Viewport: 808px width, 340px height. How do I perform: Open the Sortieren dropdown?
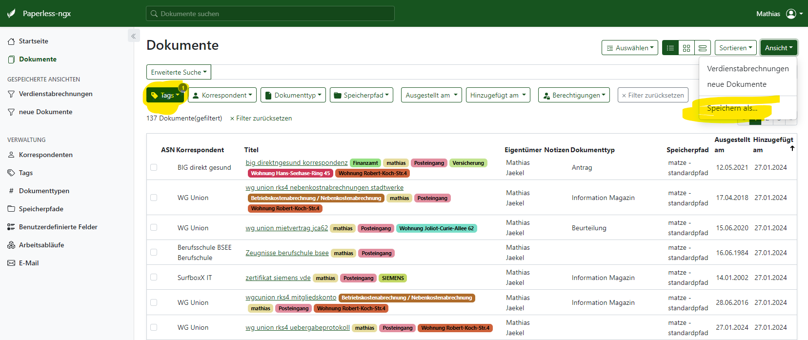(736, 48)
